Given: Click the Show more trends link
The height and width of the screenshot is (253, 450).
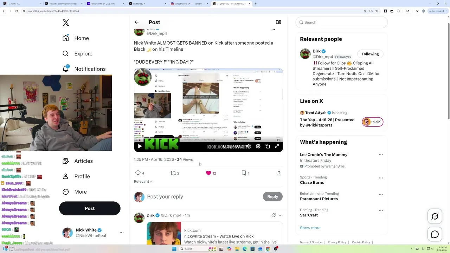Looking at the screenshot, I should (310, 228).
